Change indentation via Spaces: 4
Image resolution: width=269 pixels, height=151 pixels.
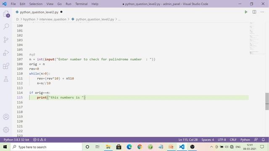pyautogui.click(x=208, y=140)
